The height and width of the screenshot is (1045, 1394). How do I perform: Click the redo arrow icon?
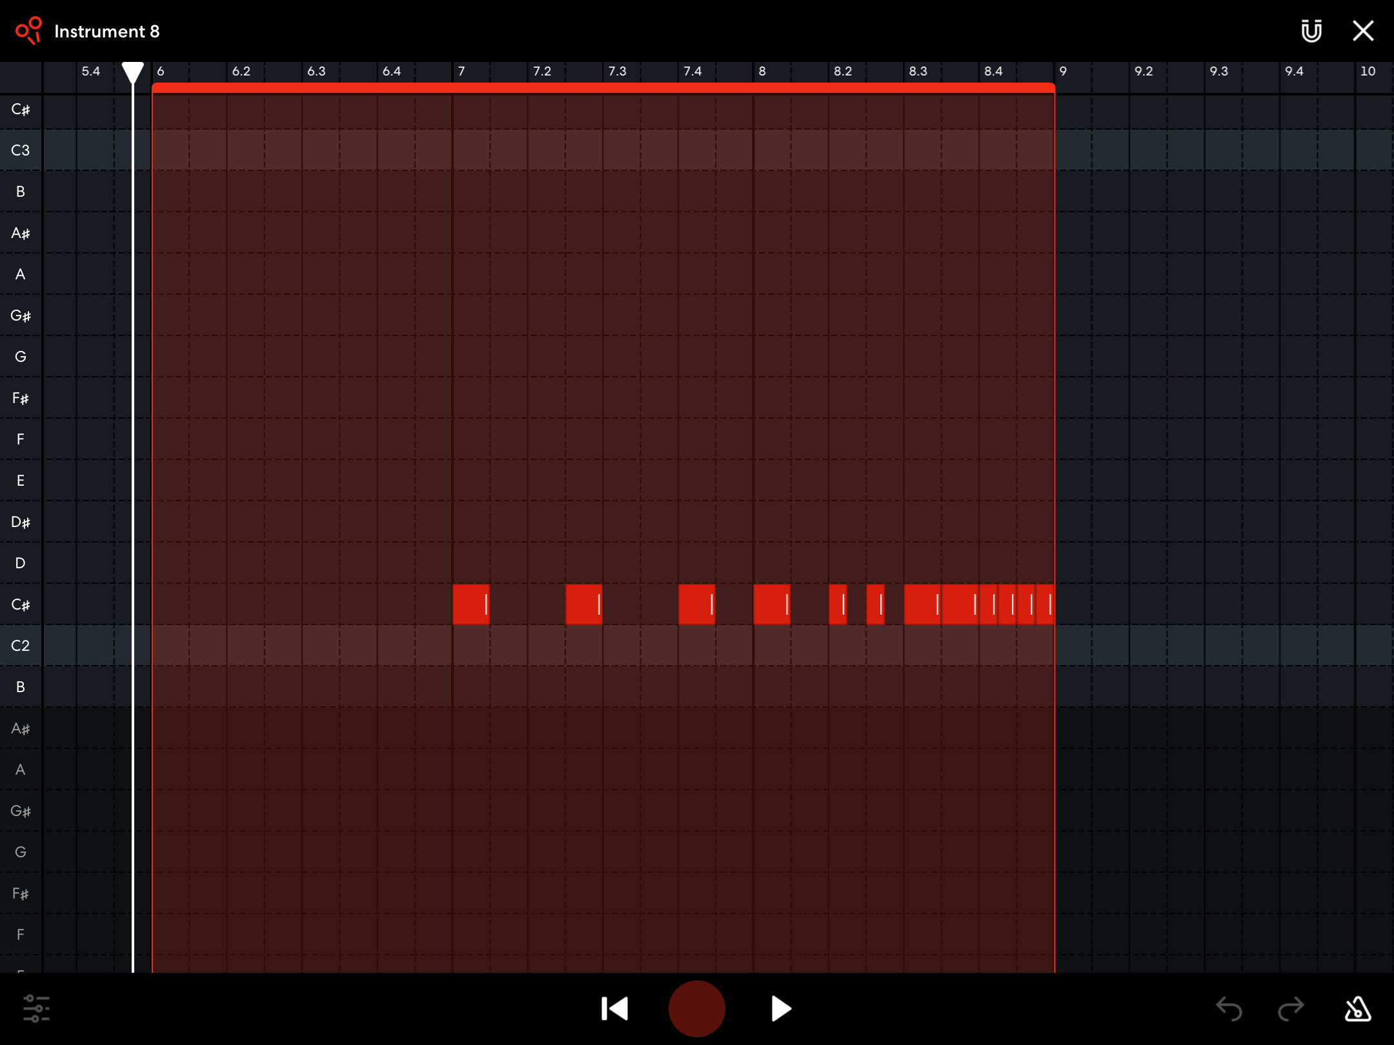[x=1291, y=1008]
